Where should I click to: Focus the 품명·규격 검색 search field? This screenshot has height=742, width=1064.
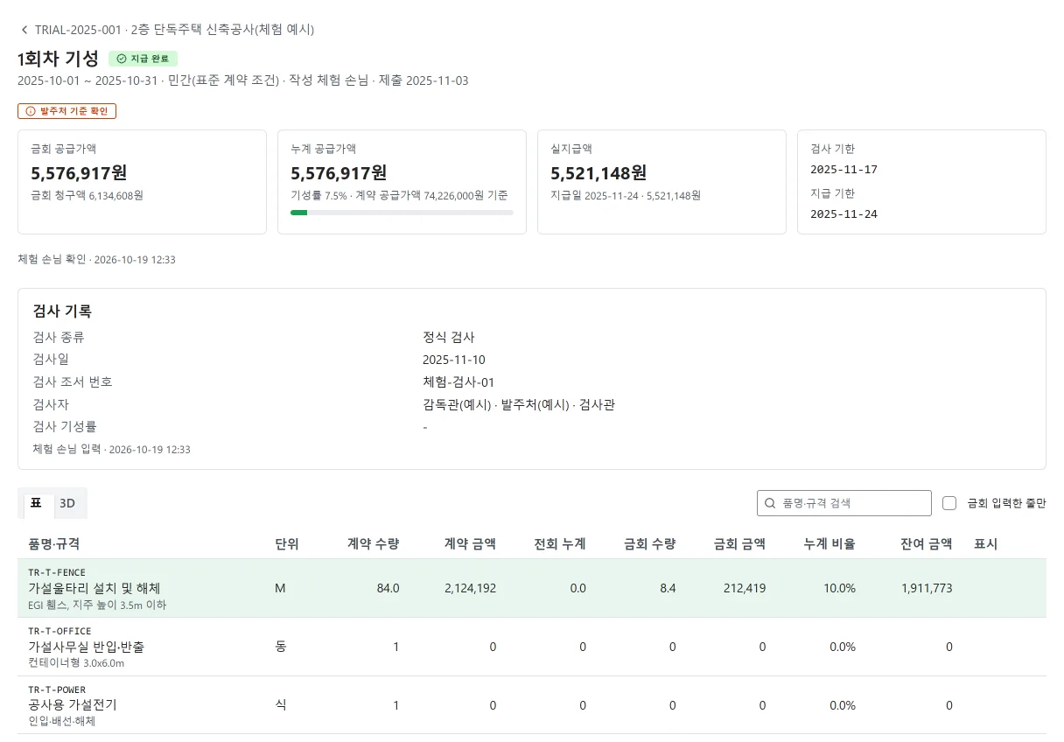coord(844,503)
